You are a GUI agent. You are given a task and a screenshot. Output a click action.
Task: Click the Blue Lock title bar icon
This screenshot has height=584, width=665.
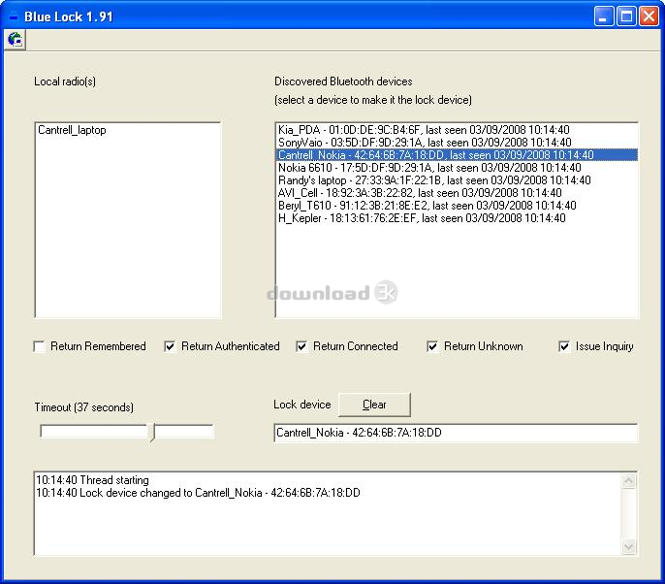pos(14,15)
